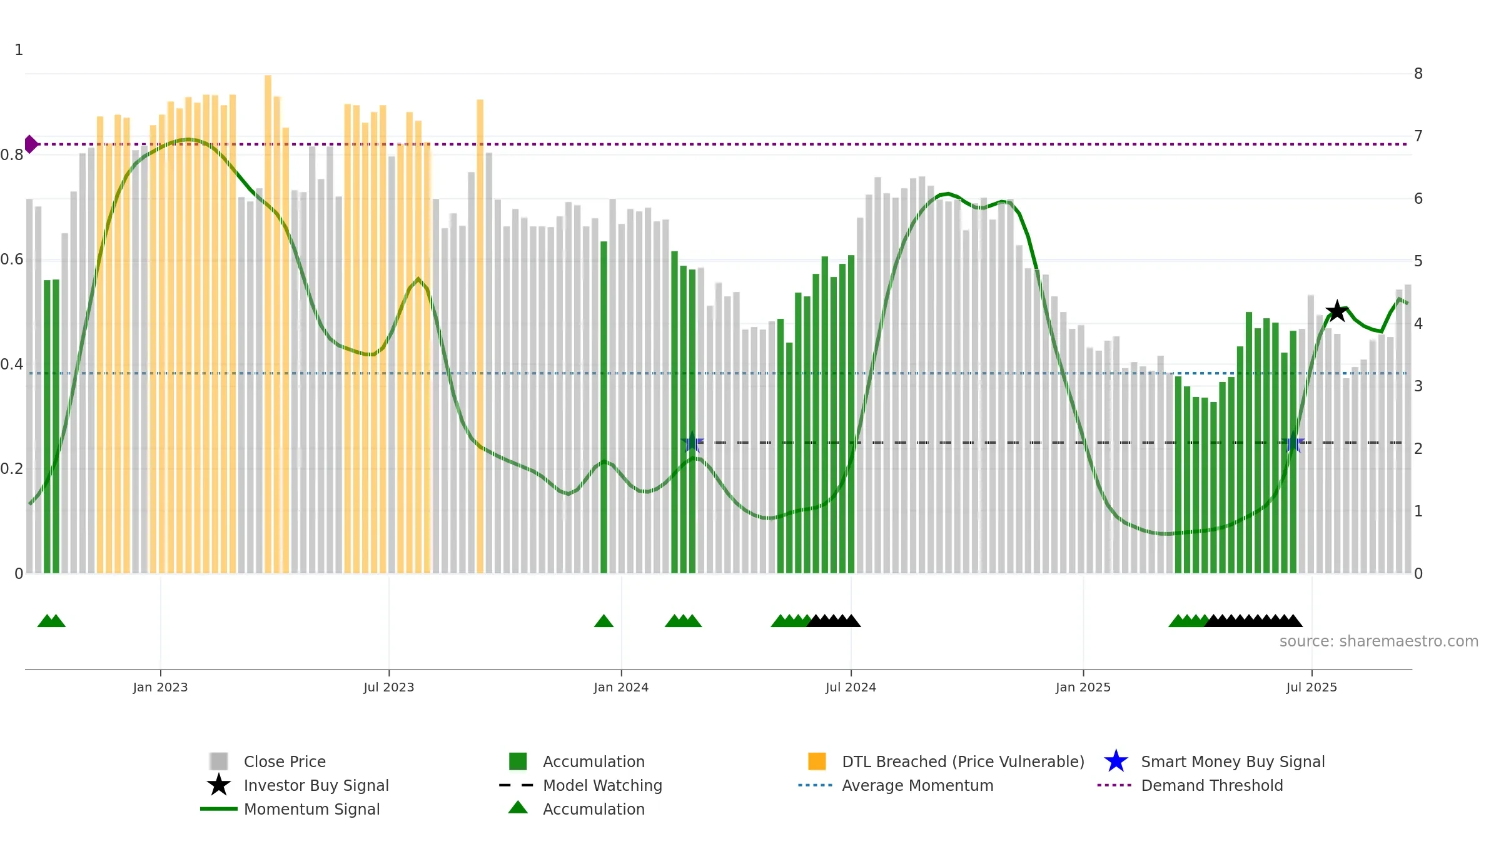Screen dimensions: 1501x844
Task: Click the blue star legend icon
Action: [1116, 761]
